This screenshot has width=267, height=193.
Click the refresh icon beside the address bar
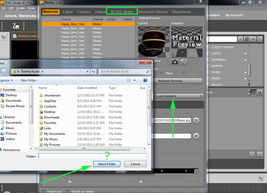pos(93,72)
